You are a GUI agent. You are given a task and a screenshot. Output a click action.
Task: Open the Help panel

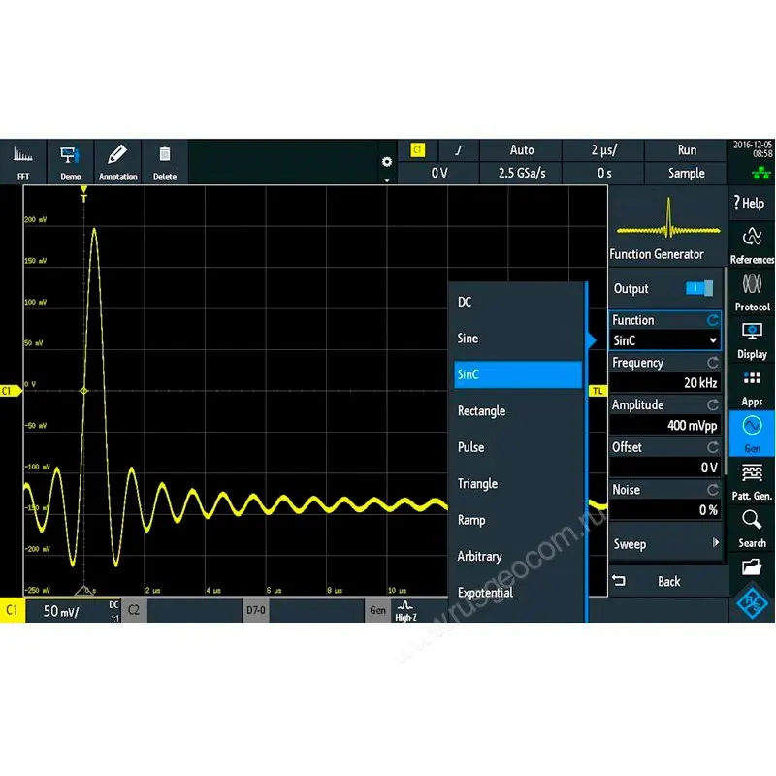[x=752, y=203]
